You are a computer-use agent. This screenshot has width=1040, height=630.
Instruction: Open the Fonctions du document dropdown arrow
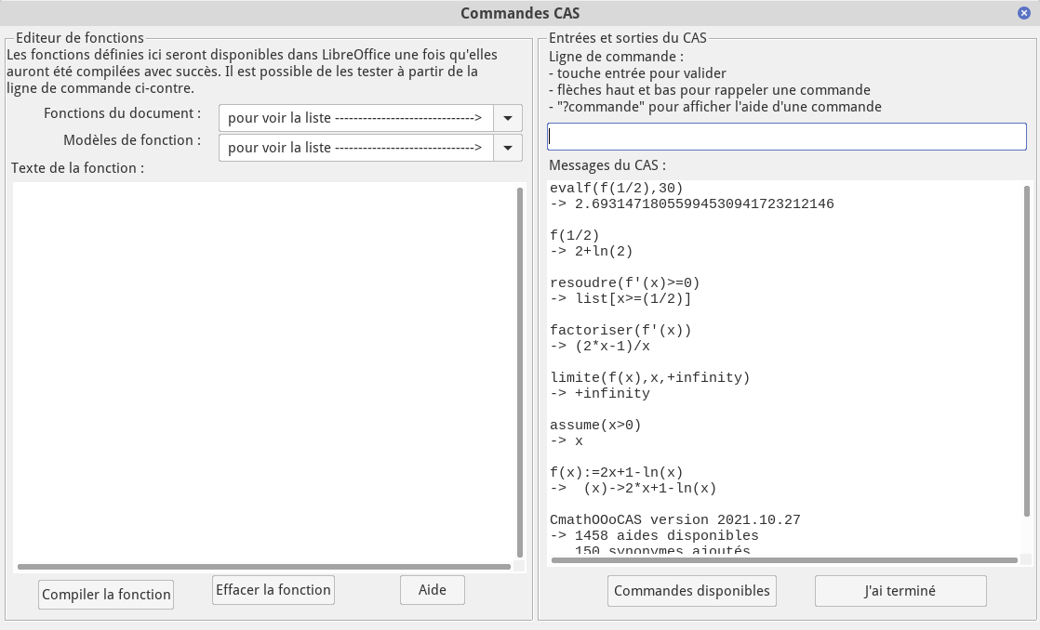point(508,118)
